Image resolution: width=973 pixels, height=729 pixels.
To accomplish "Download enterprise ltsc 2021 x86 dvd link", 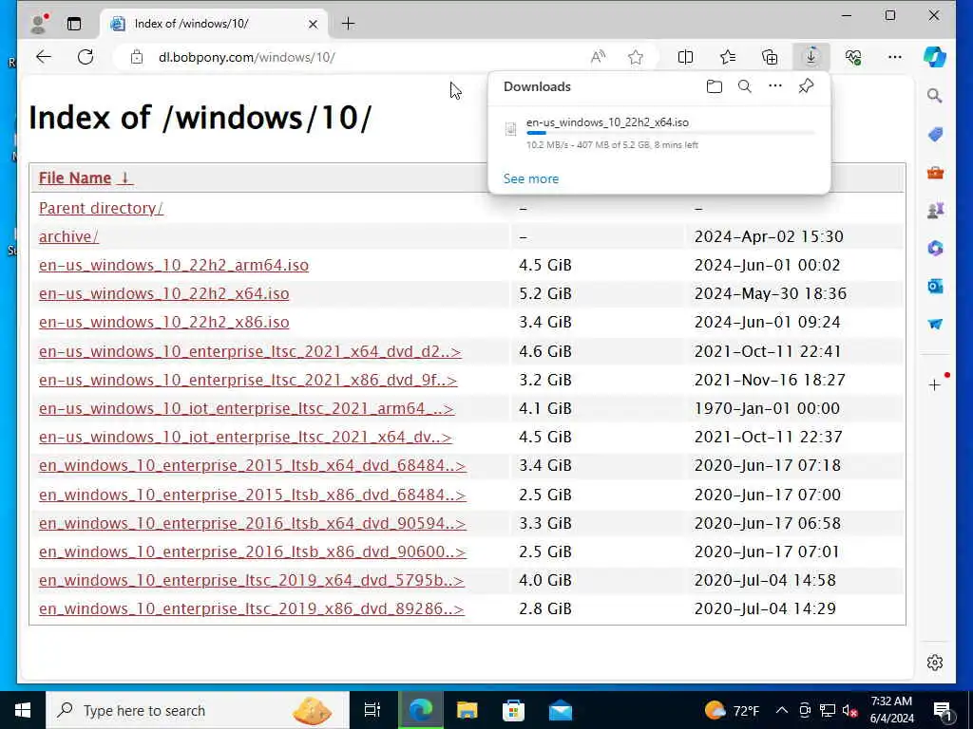I will (x=248, y=380).
